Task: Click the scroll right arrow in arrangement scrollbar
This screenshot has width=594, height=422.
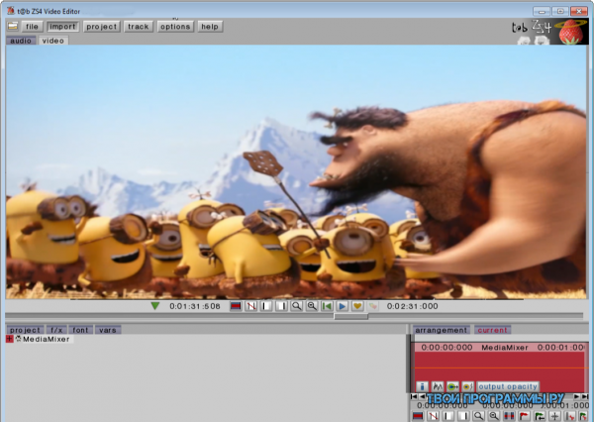Action: [577, 396]
